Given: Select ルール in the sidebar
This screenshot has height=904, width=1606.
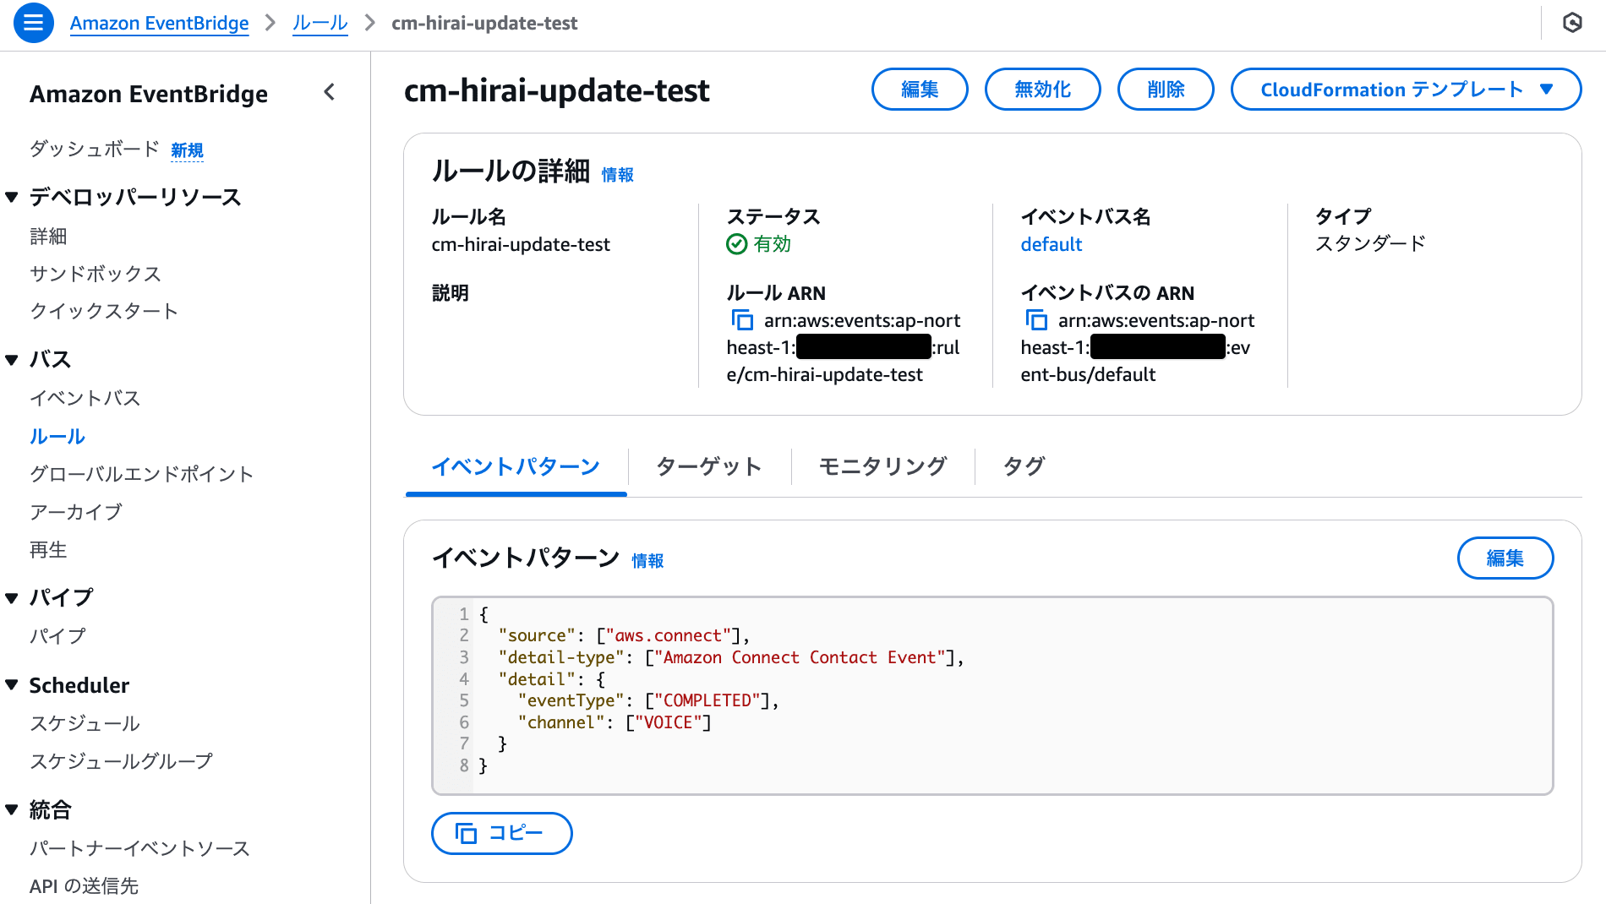Looking at the screenshot, I should (x=57, y=437).
